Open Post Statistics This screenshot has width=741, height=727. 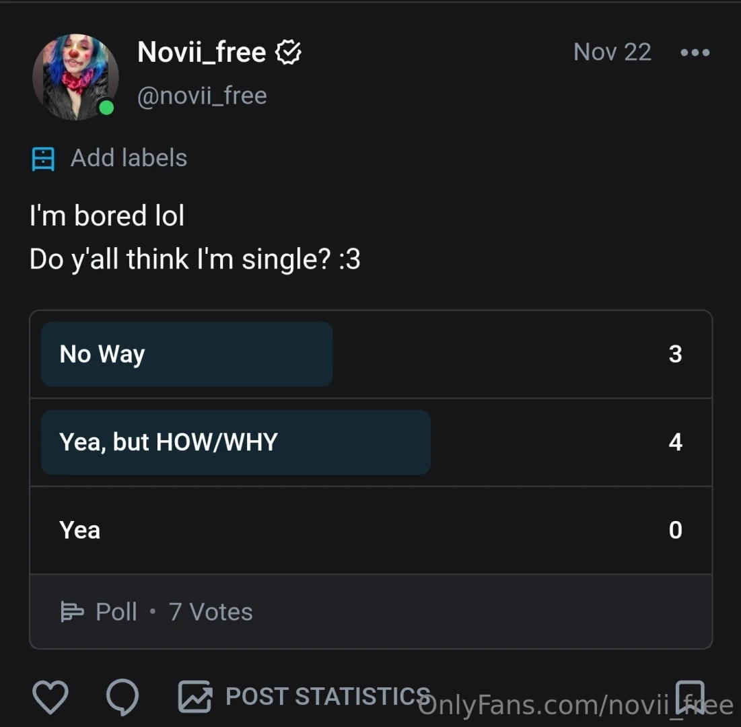click(x=329, y=696)
